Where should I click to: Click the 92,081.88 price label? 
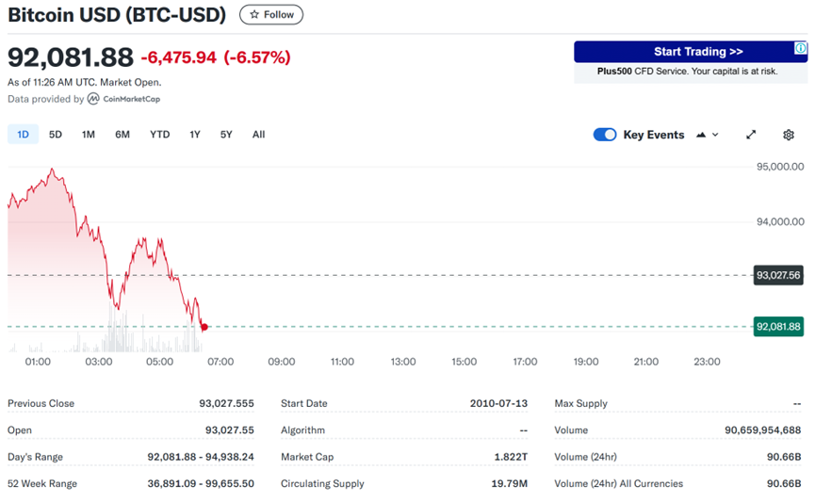778,327
